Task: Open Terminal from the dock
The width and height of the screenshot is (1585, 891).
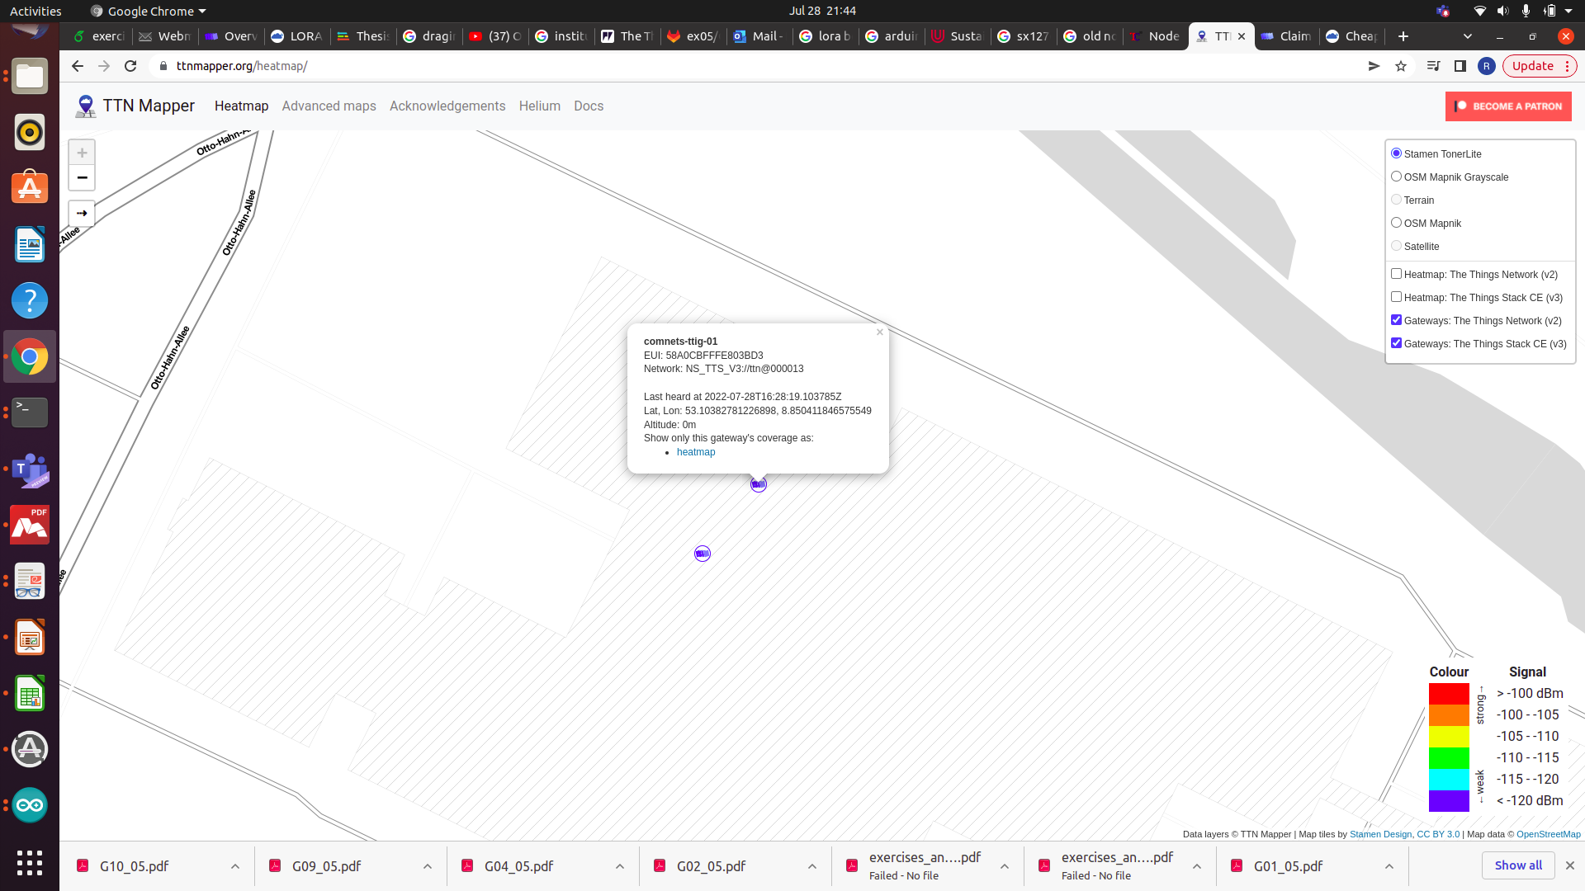Action: [30, 412]
